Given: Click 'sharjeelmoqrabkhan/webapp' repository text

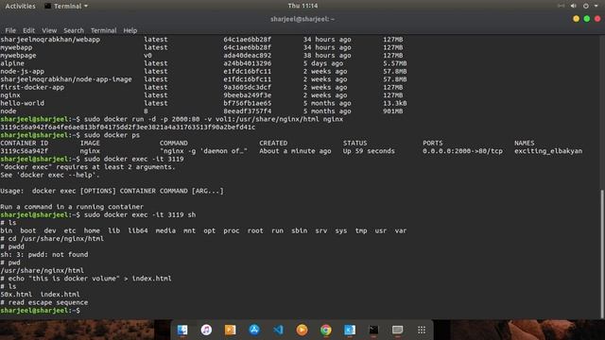Looking at the screenshot, I should (x=50, y=40).
